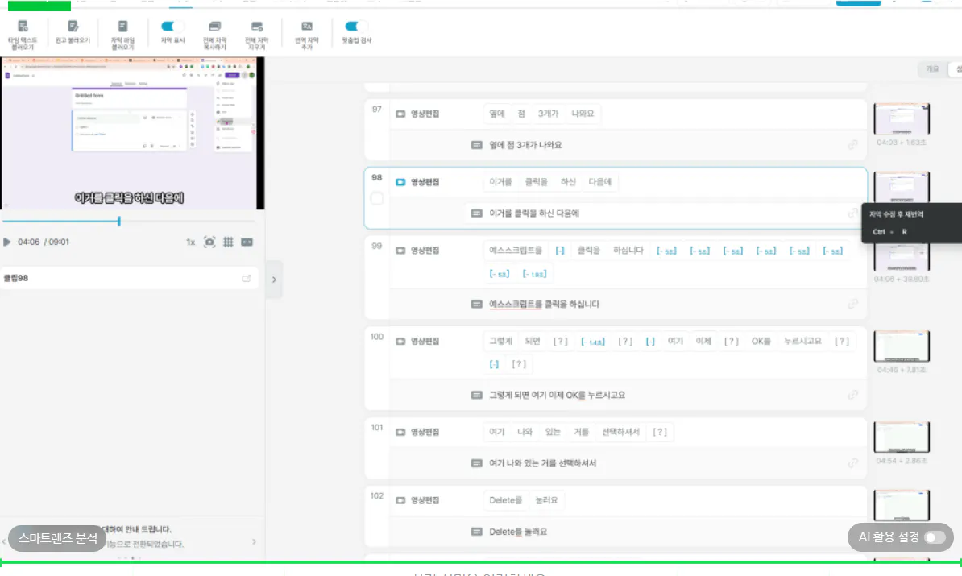Toggle 자막 표시 subtitle visibility off
The height and width of the screenshot is (576, 962).
(169, 26)
